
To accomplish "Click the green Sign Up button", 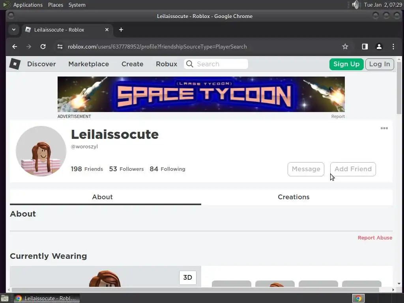I will click(x=346, y=64).
